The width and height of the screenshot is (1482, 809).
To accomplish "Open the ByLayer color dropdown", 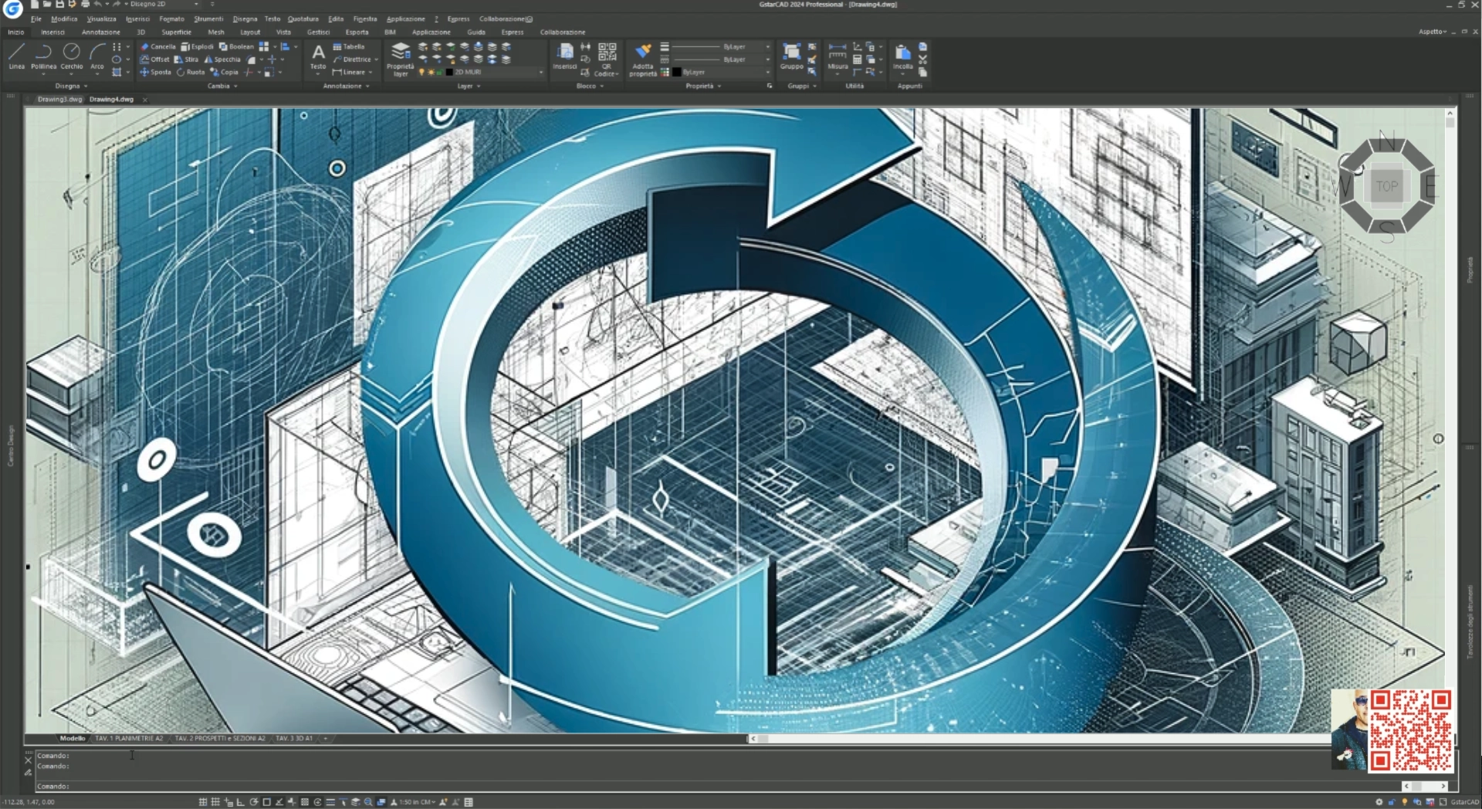I will tap(767, 73).
